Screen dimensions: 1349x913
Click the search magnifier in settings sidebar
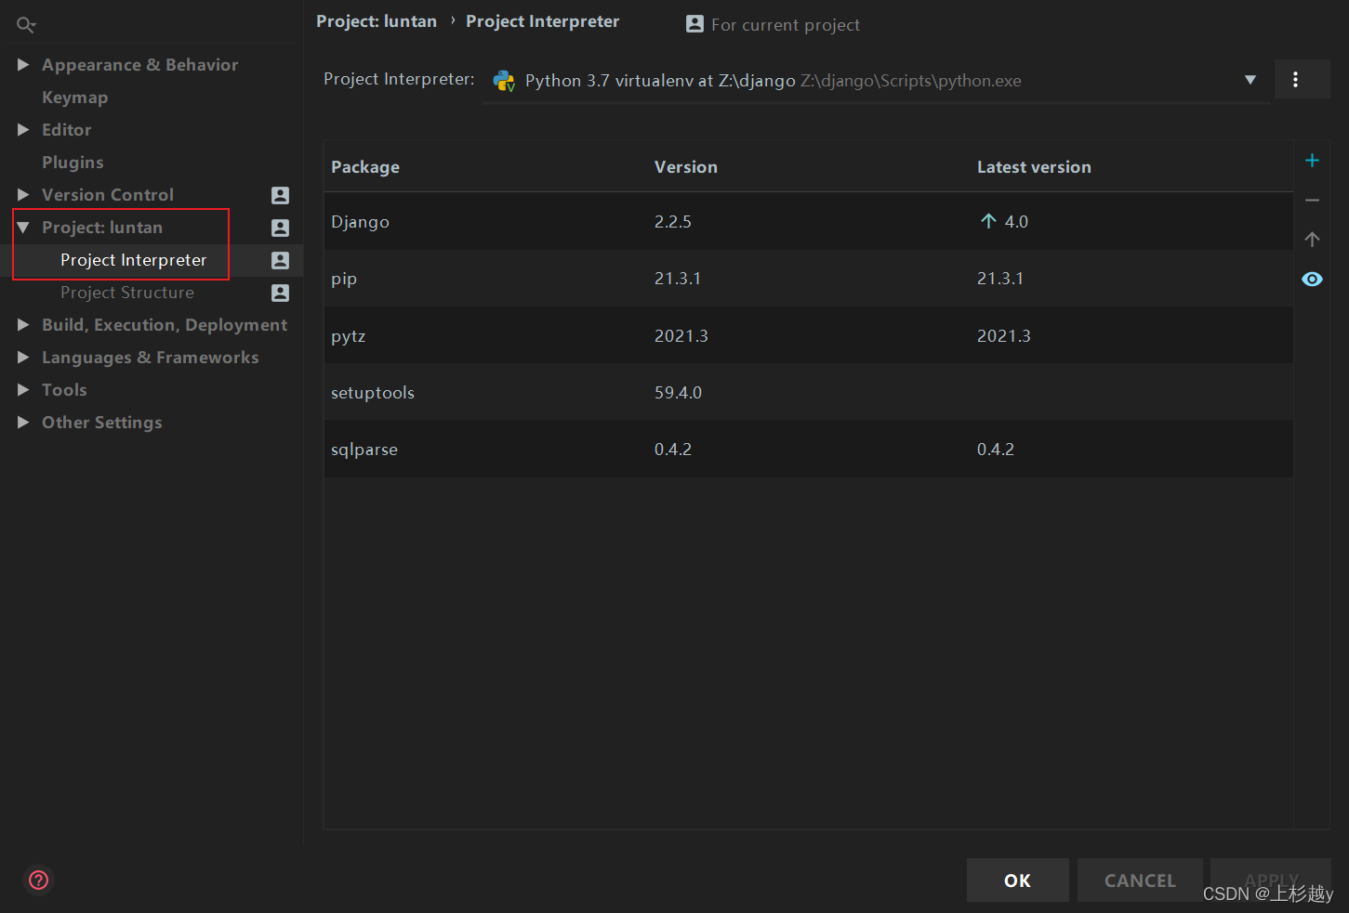[25, 23]
